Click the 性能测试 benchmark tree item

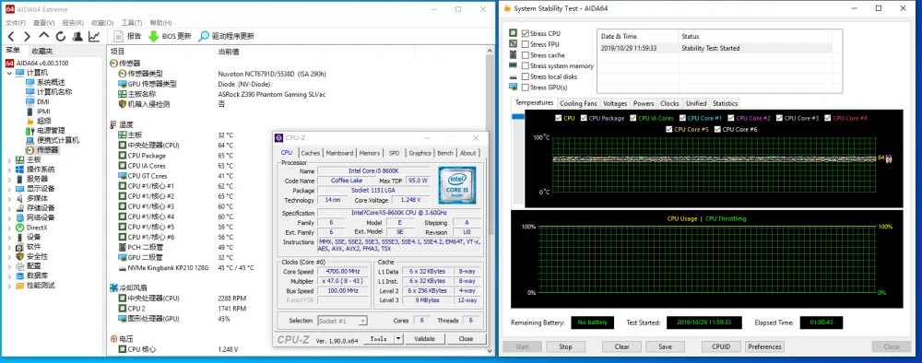35,286
